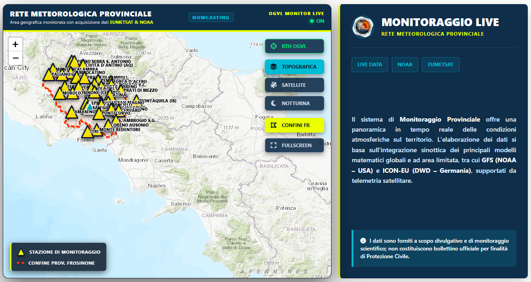Screen dimensions: 531x282
Task: Open the NOAA tab
Action: pyautogui.click(x=405, y=64)
